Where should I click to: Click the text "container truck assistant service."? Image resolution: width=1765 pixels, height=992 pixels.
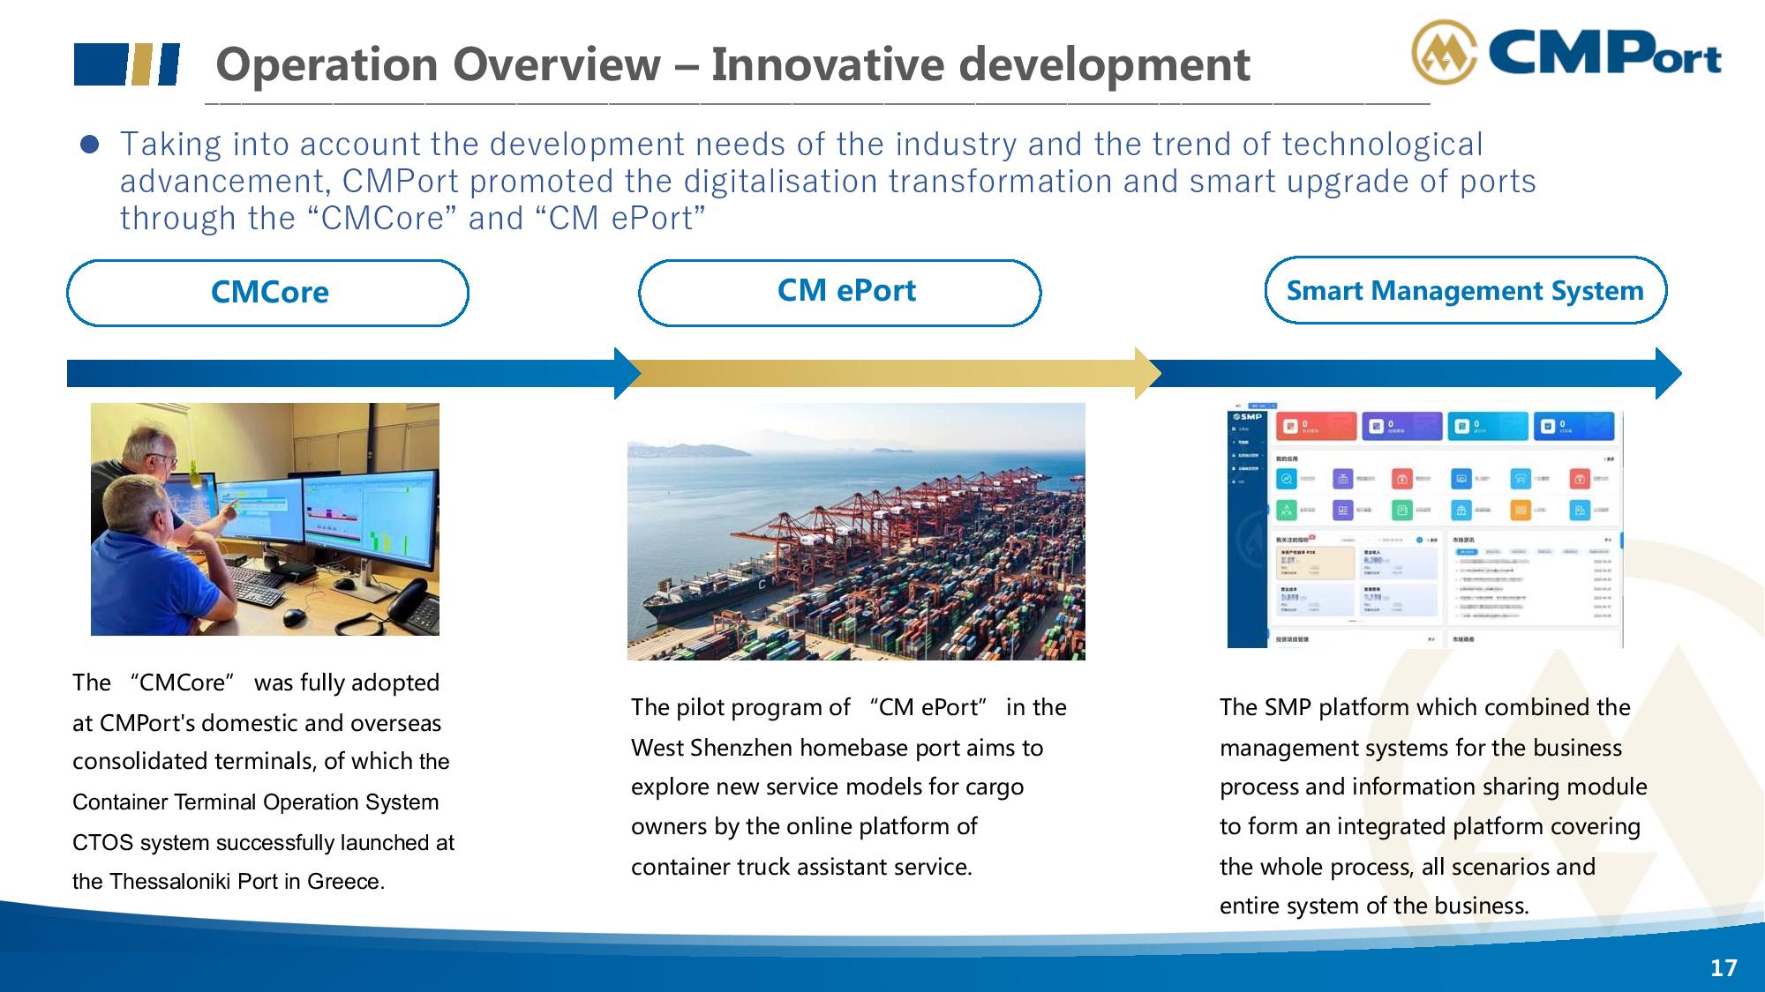pos(801,867)
